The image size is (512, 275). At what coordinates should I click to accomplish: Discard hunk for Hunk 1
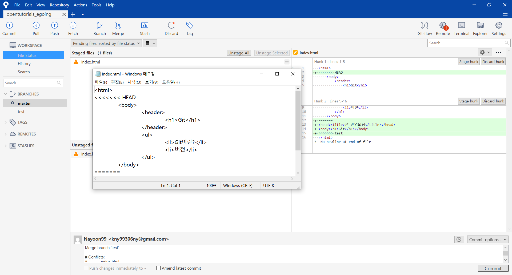pyautogui.click(x=493, y=62)
